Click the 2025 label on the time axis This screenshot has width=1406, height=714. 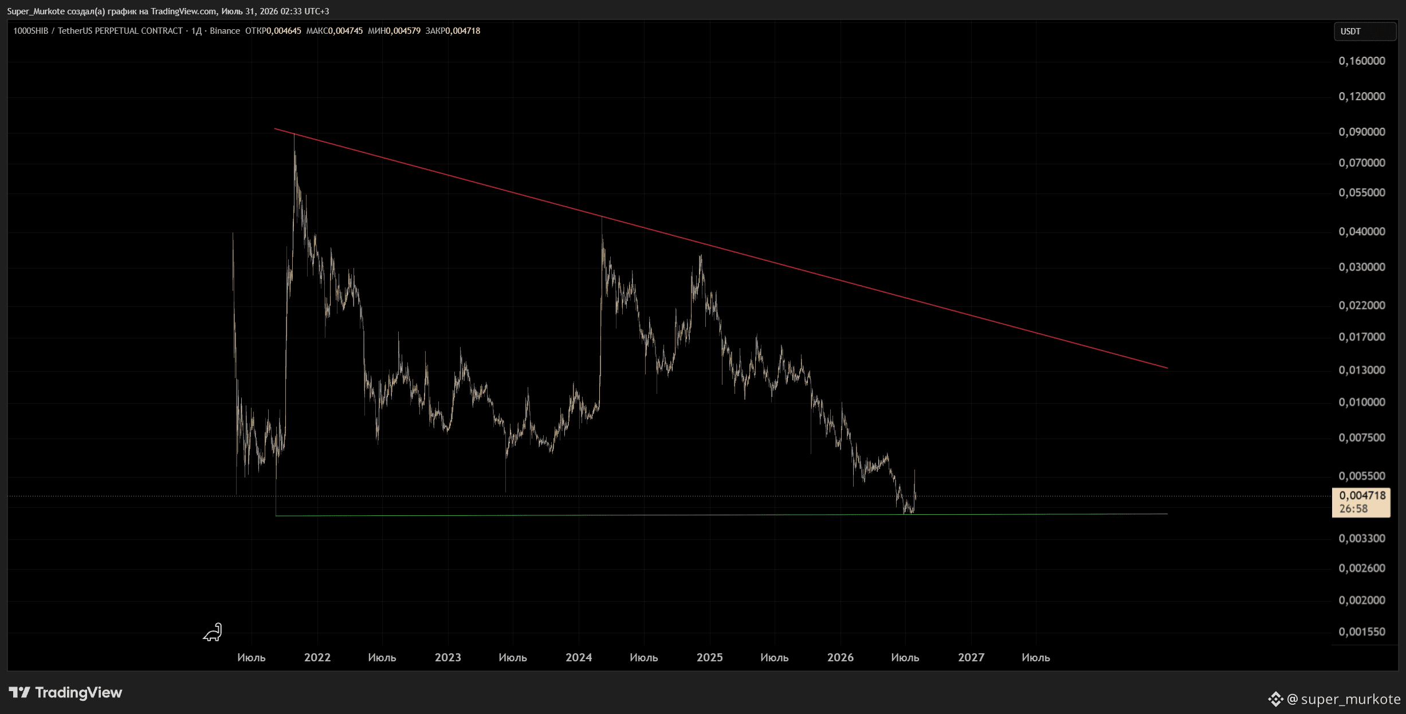click(710, 658)
